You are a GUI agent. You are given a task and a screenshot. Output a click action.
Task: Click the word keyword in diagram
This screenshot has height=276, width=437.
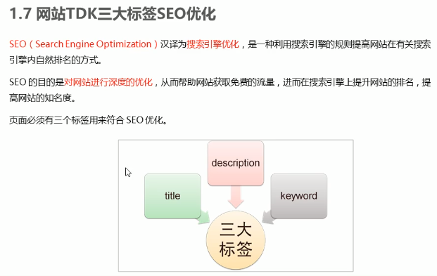299,196
